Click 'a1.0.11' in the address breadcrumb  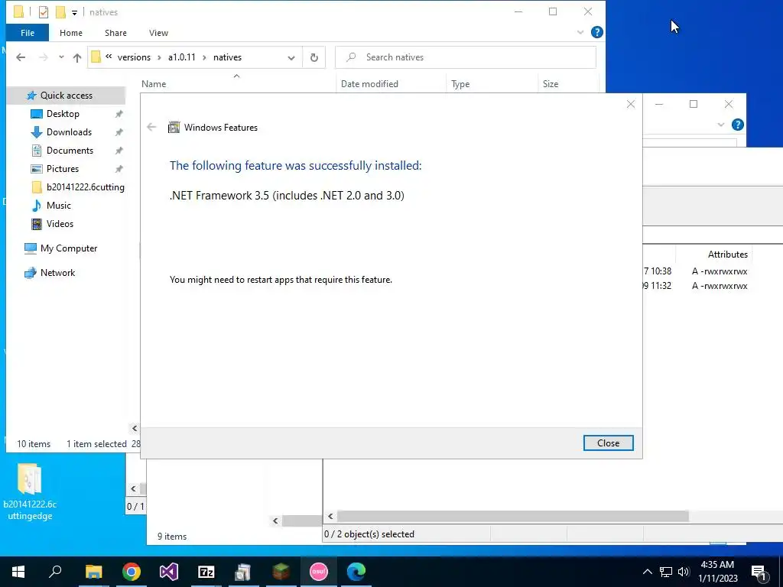click(182, 57)
